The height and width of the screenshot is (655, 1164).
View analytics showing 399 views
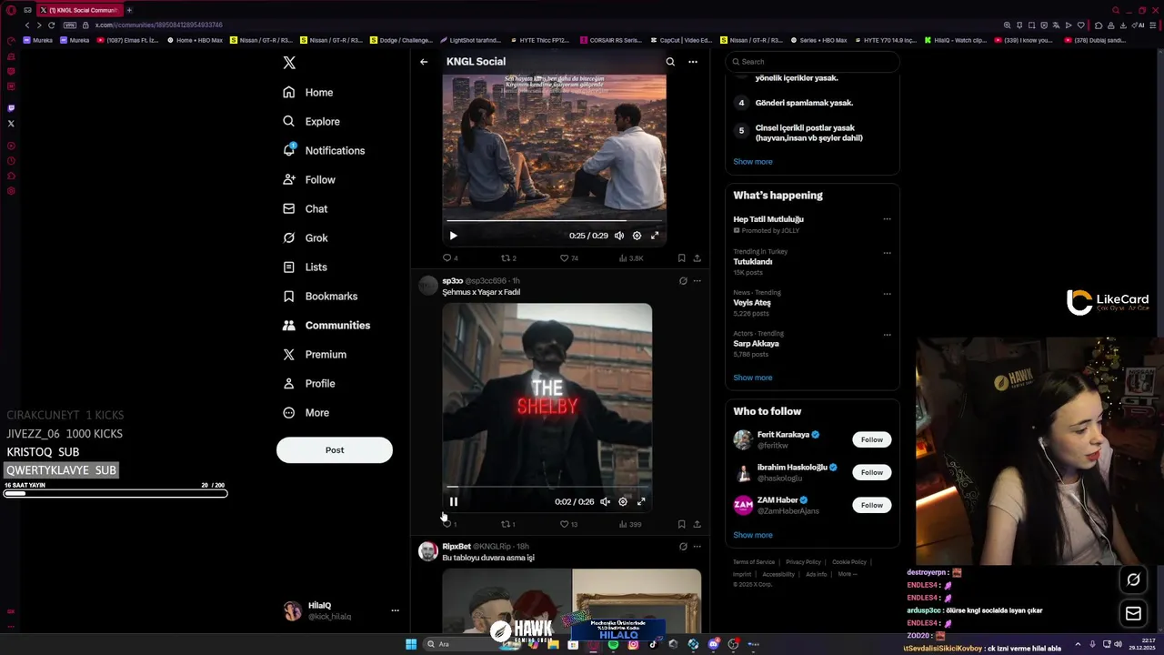coord(630,524)
